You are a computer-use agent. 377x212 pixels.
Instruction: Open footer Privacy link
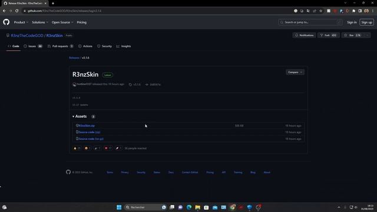pos(125,173)
